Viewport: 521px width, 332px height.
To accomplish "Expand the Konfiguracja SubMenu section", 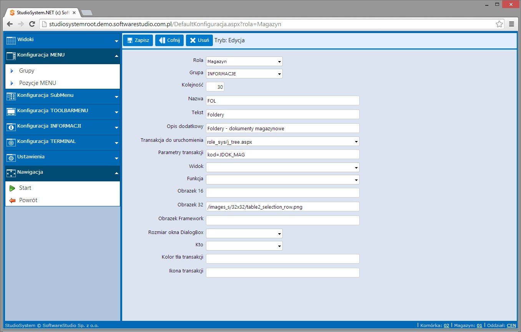I will click(116, 97).
